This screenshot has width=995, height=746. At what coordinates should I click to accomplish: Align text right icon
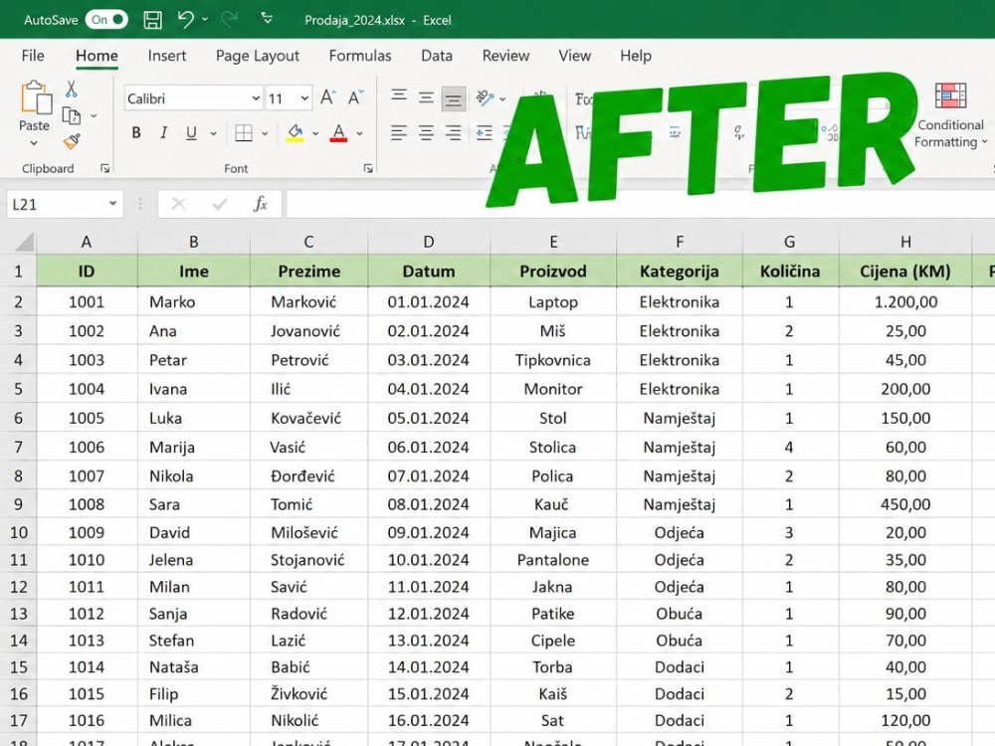coord(453,132)
